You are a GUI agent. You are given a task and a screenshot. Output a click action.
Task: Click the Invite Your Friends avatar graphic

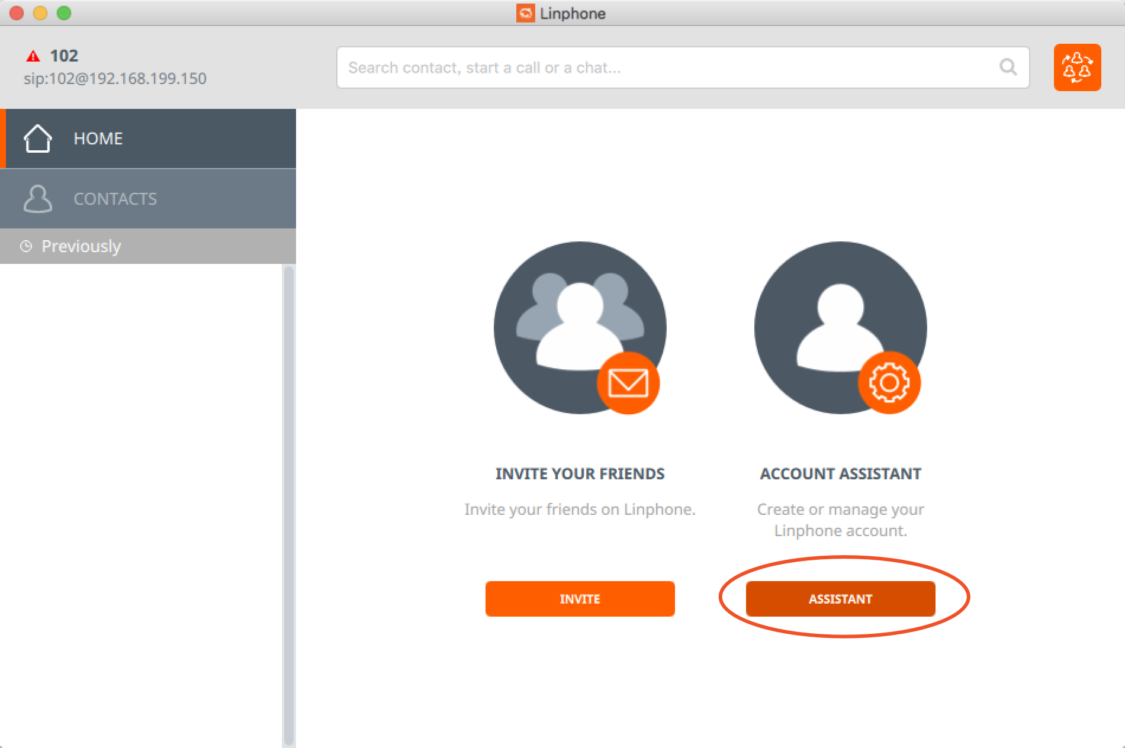pyautogui.click(x=580, y=327)
